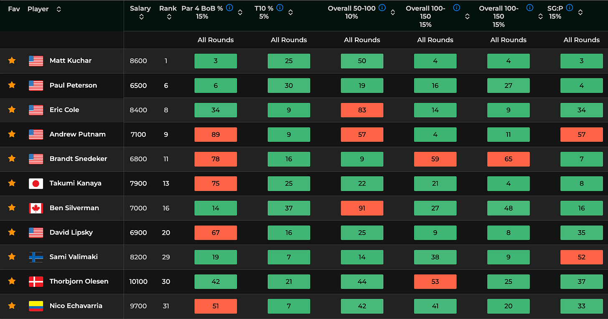Screen dimensions: 608x319
Task: Click the Canada flag for Ben Silverman
Action: (x=36, y=208)
